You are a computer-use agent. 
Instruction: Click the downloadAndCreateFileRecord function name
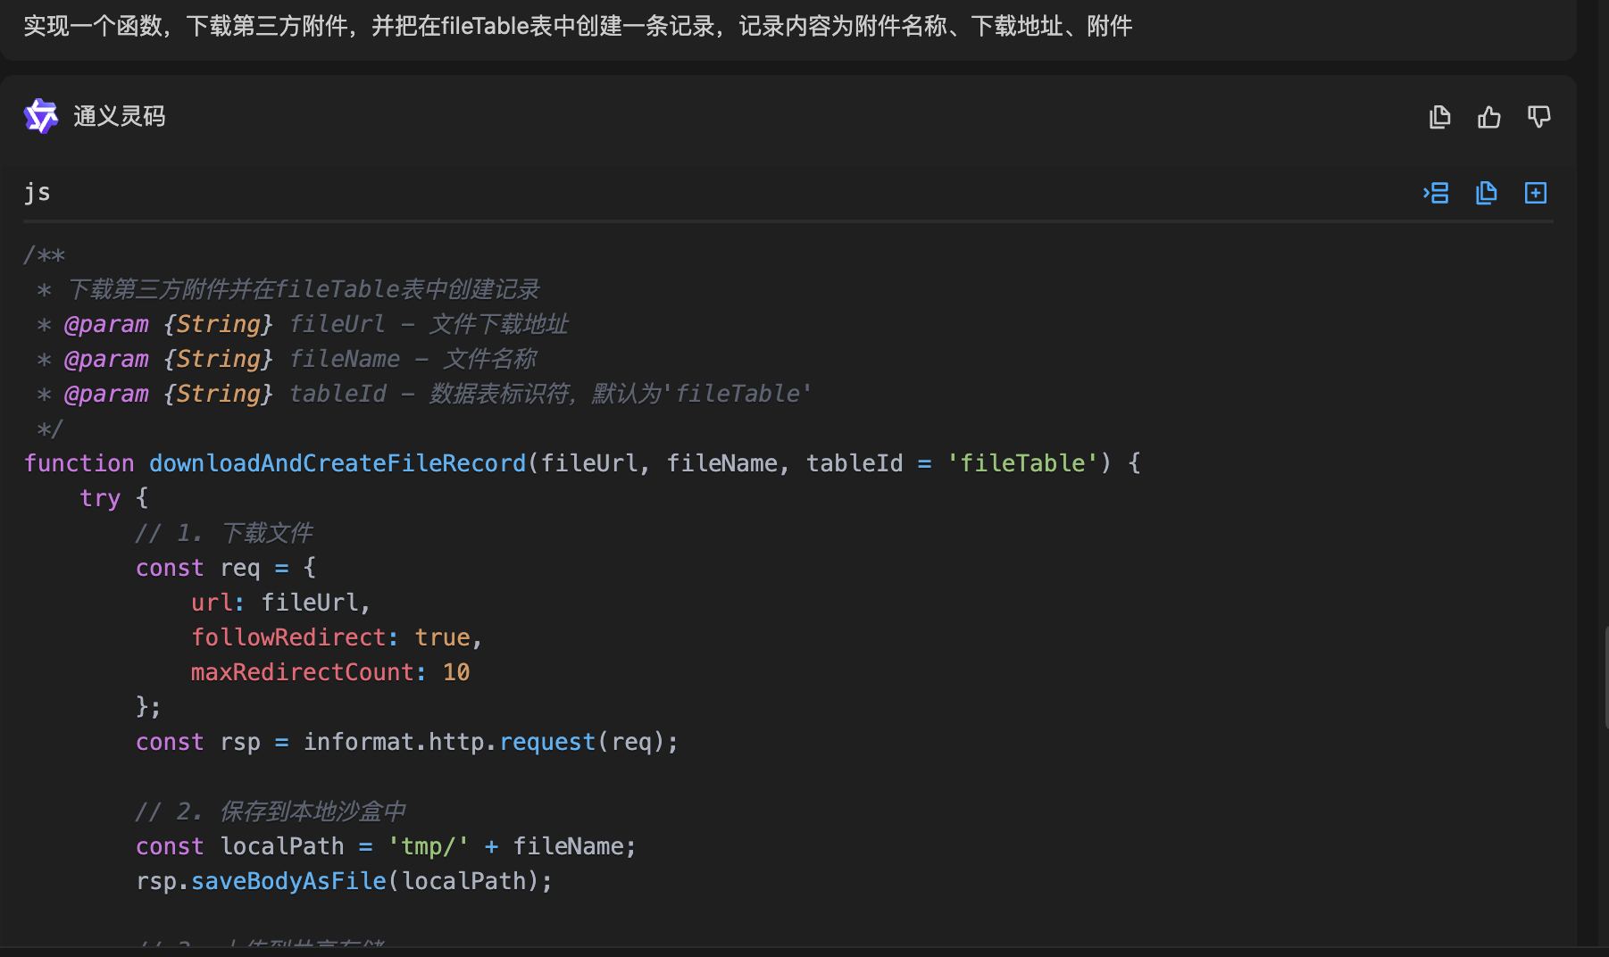(x=337, y=463)
